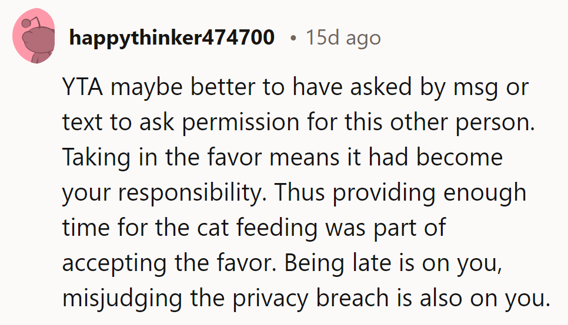This screenshot has height=325, width=568.
Task: Click the pink Snoo avatar icon
Action: coord(34,36)
